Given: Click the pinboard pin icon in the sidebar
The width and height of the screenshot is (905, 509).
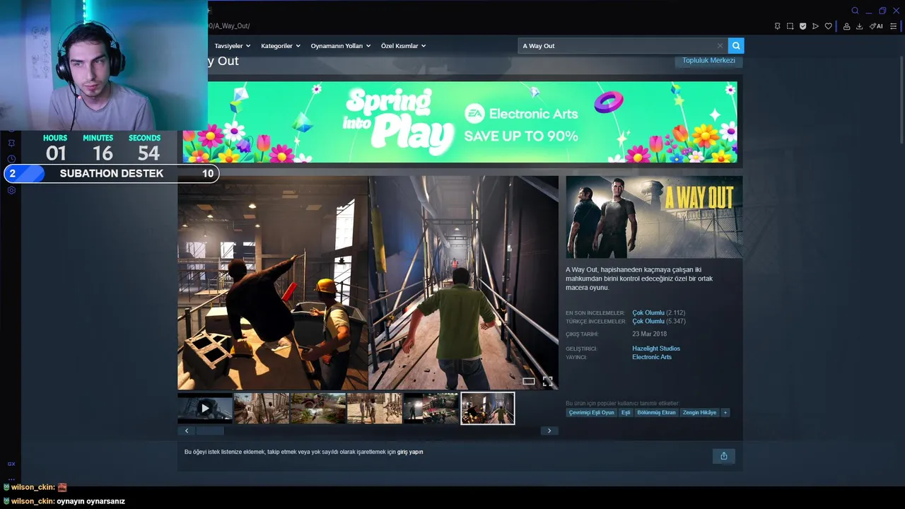Looking at the screenshot, I should coord(11,143).
